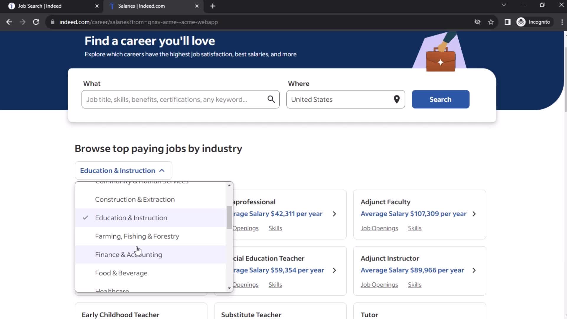The height and width of the screenshot is (319, 567).
Task: Switch to the Job Search | Indeed tab
Action: [x=52, y=6]
